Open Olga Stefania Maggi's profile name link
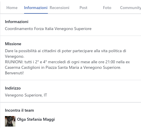 coord(36,119)
